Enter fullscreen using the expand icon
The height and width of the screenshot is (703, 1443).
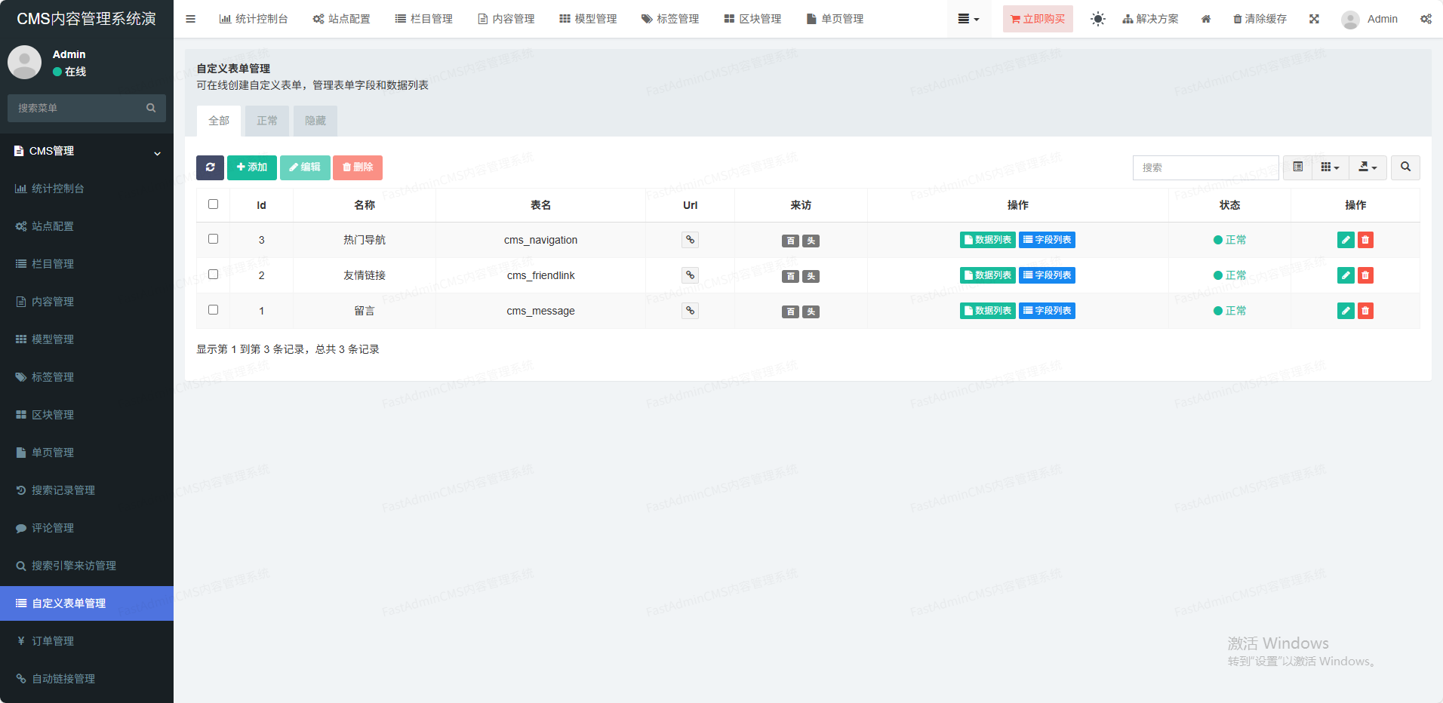click(x=1314, y=19)
